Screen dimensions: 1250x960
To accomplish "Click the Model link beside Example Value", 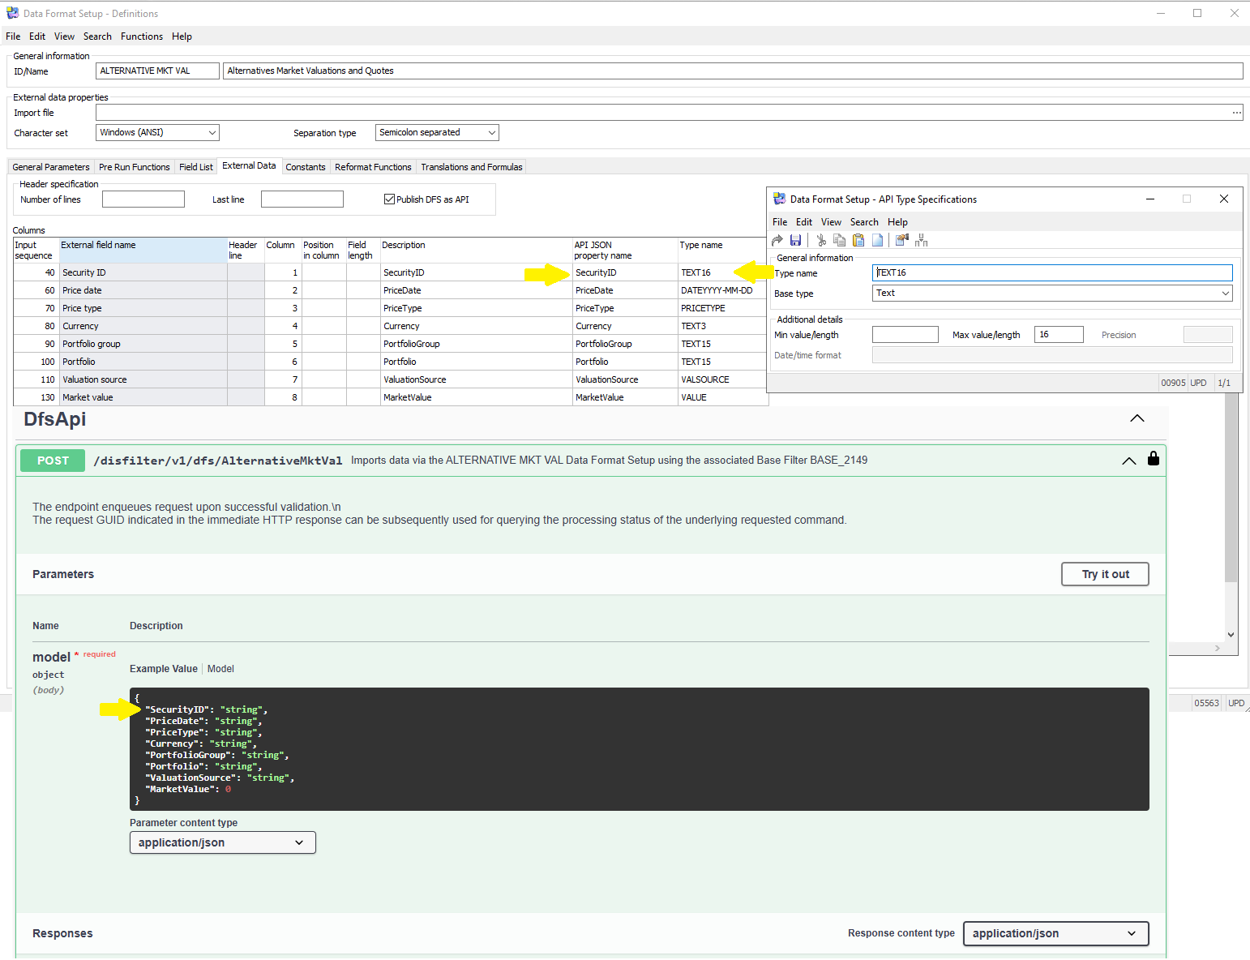I will tap(220, 669).
